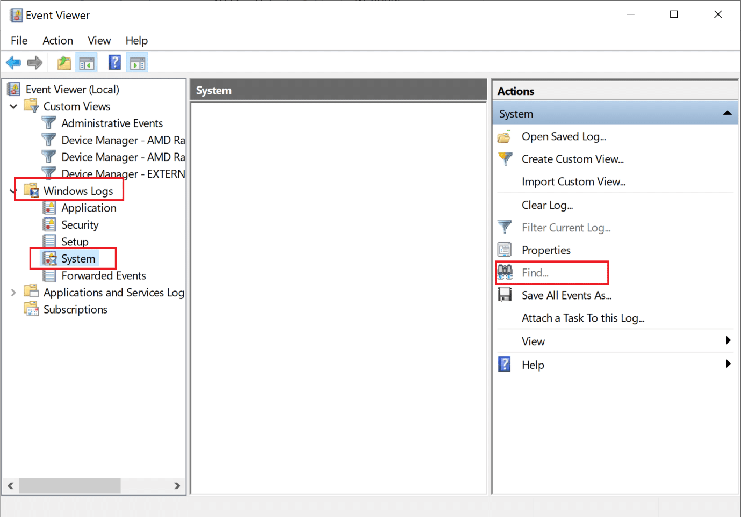This screenshot has height=517, width=741.
Task: Select Security log in the tree
Action: tap(80, 225)
